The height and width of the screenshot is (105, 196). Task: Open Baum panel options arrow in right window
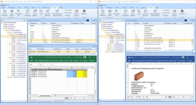click(120, 20)
